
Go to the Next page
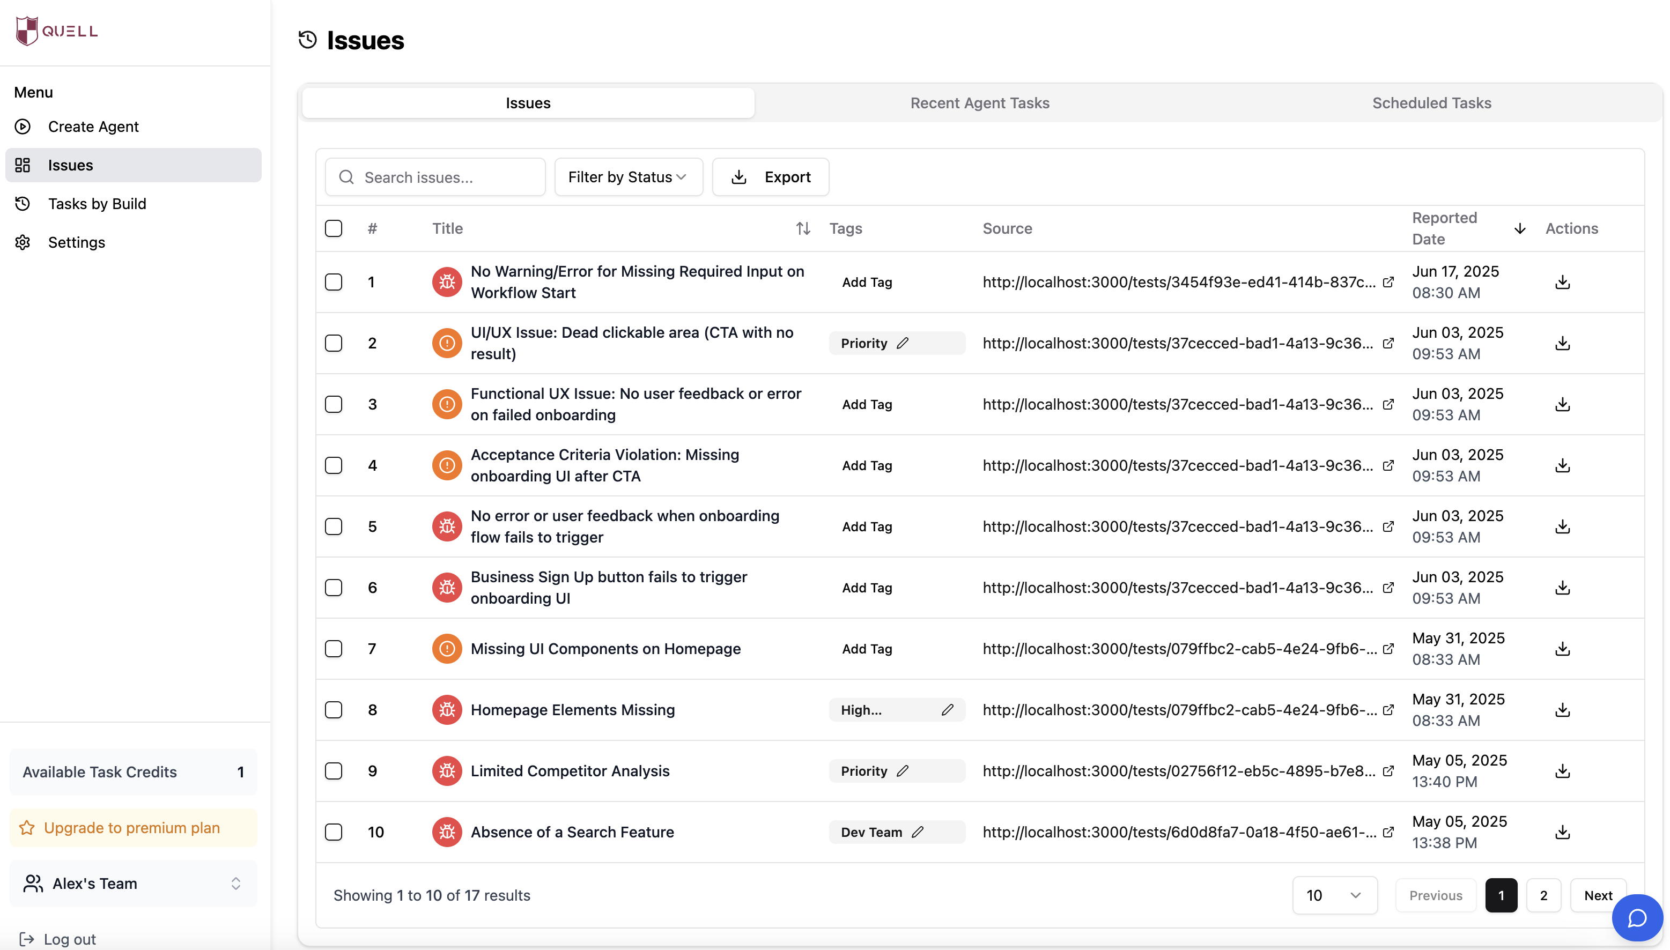click(x=1598, y=895)
